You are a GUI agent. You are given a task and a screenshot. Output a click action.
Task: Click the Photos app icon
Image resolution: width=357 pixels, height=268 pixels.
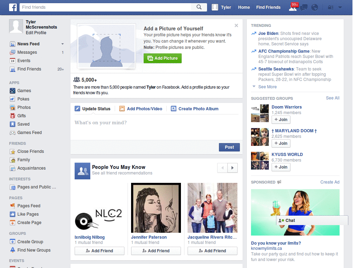tap(13, 107)
